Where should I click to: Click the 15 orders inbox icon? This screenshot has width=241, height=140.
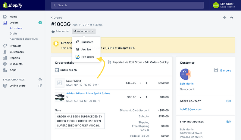click(x=216, y=70)
